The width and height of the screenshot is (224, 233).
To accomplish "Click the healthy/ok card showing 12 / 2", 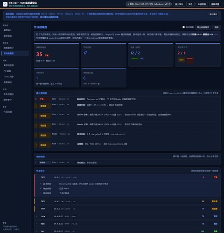I will coord(151,55).
